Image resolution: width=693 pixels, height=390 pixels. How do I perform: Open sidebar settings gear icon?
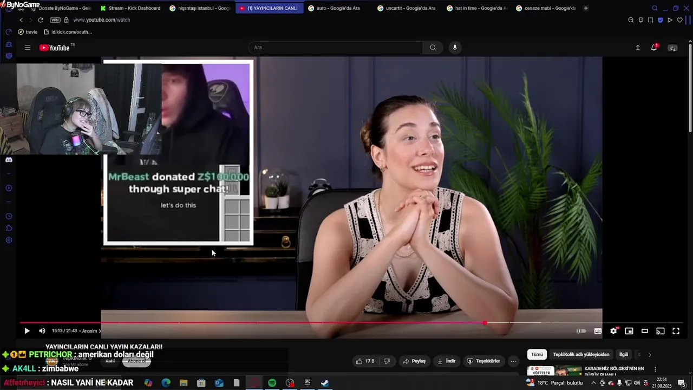(x=9, y=240)
